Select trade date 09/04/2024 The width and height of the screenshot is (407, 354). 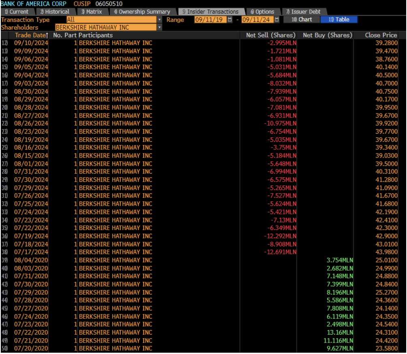[31, 75]
